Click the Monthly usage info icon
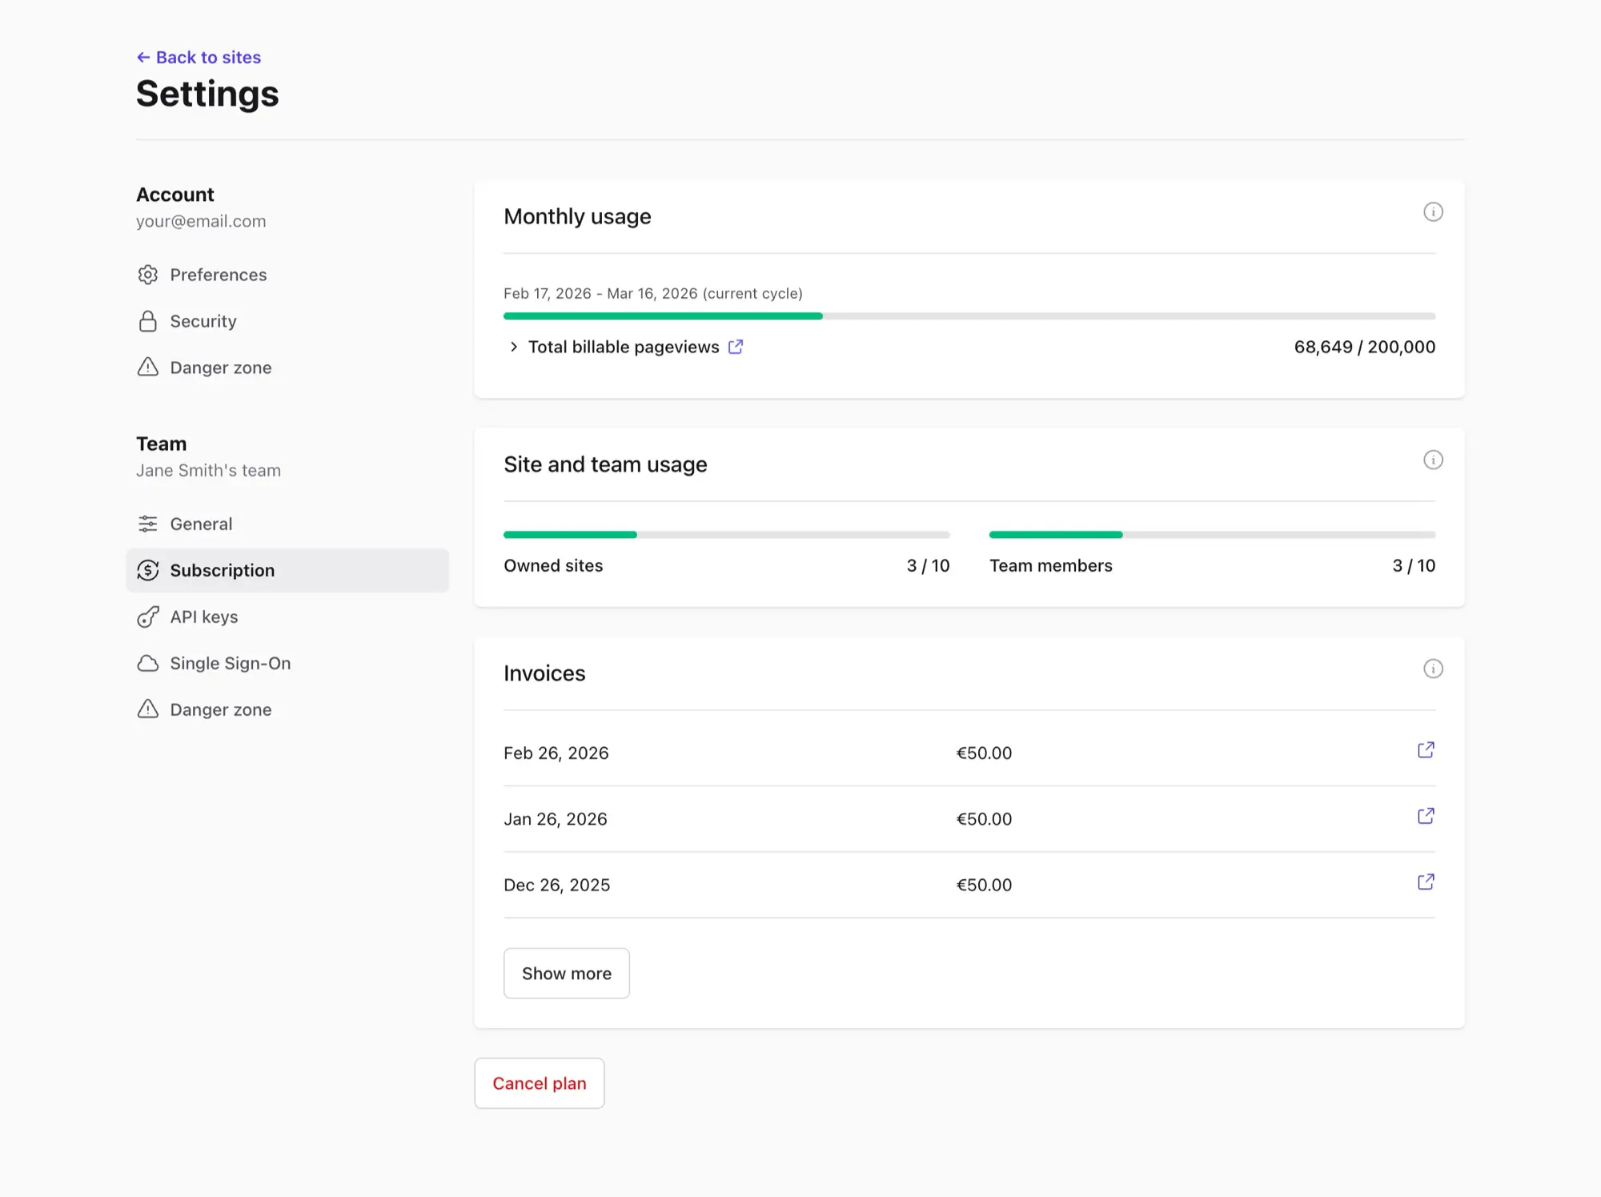Image resolution: width=1601 pixels, height=1197 pixels. (x=1432, y=212)
